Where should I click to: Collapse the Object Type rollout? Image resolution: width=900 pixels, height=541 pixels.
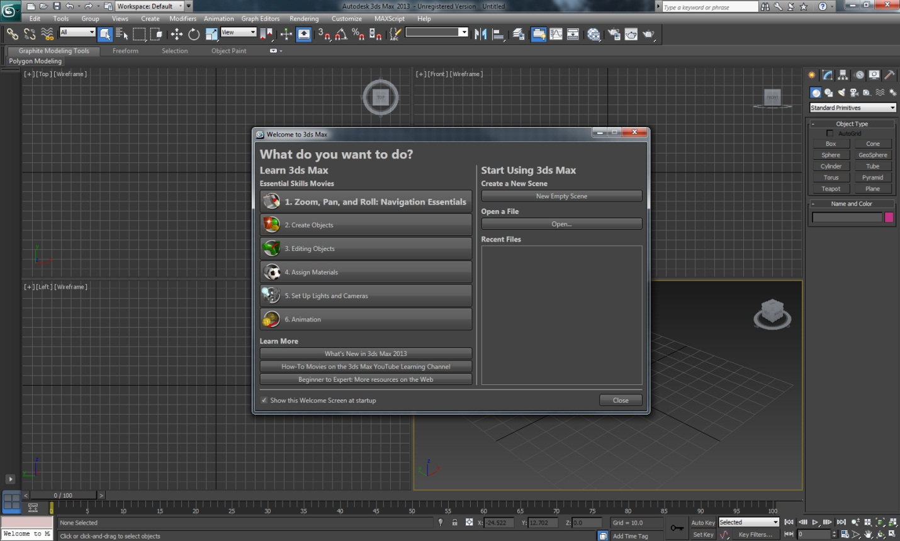[852, 124]
